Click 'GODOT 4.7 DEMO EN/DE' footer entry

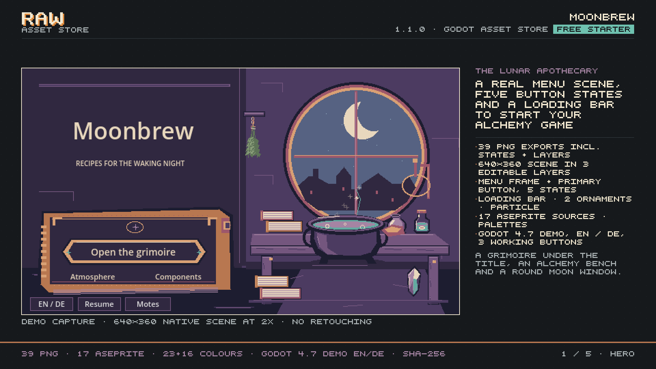(x=323, y=354)
